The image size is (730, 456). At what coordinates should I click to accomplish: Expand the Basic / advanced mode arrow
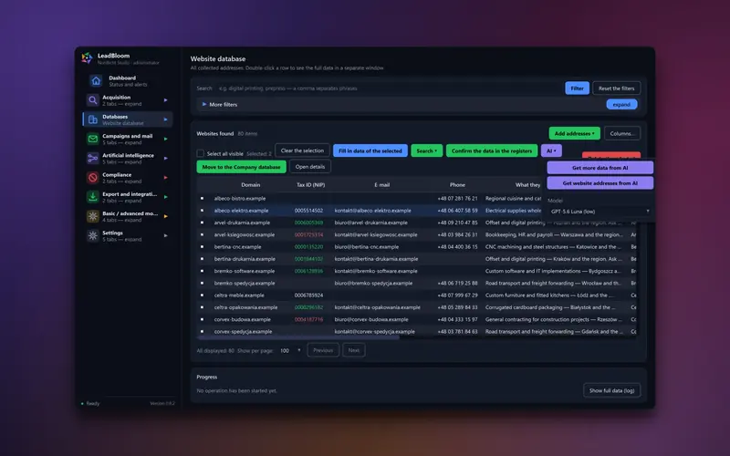click(166, 216)
